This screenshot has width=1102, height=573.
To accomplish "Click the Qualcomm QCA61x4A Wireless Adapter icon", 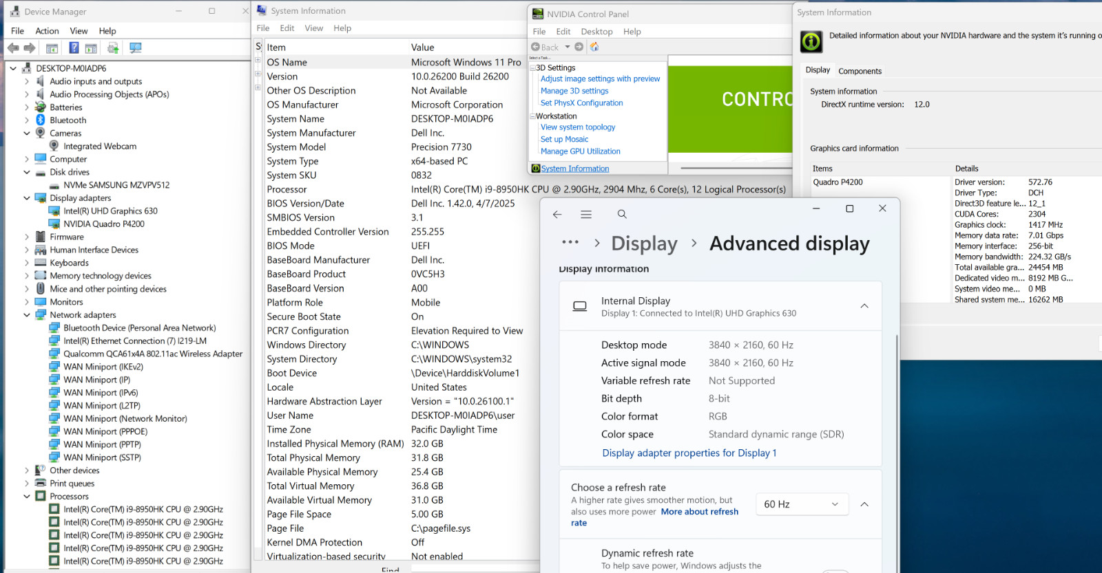I will (54, 354).
